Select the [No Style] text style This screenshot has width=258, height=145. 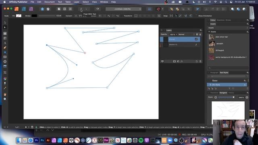tap(227, 85)
